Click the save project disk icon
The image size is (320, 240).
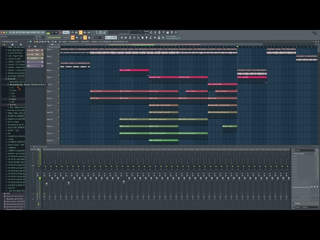coord(167,32)
